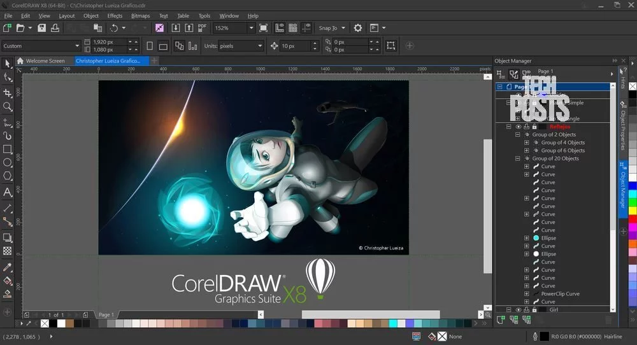This screenshot has height=345, width=637.
Task: Open the Bitmaps menu
Action: tap(141, 16)
